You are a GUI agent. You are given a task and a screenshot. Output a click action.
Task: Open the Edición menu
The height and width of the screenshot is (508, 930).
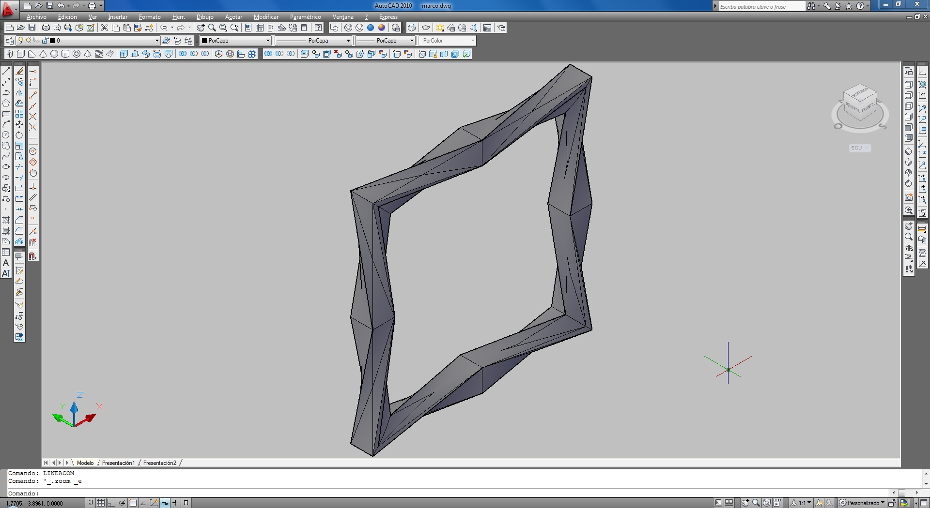point(67,17)
